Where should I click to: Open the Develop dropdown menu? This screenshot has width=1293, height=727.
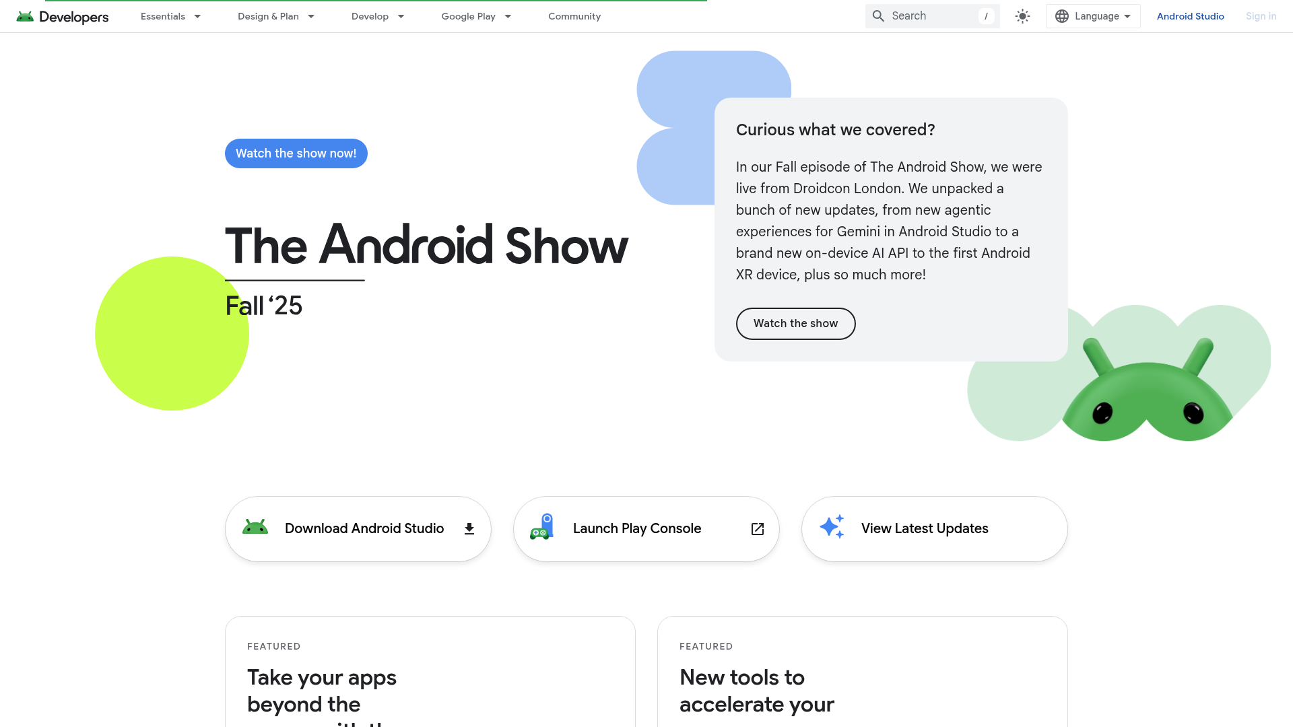[376, 16]
